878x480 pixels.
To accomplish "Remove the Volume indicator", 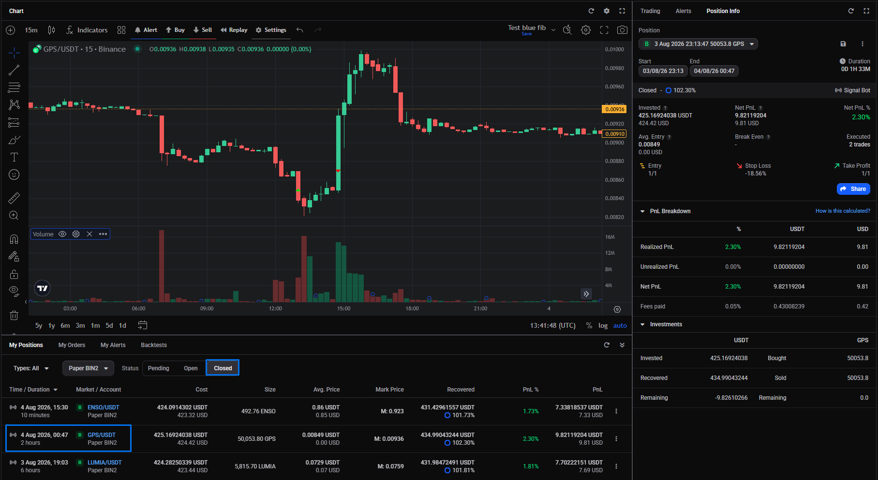I will (x=89, y=234).
